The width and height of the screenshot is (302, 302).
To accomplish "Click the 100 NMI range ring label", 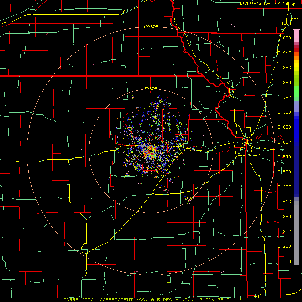I will click(151, 27).
